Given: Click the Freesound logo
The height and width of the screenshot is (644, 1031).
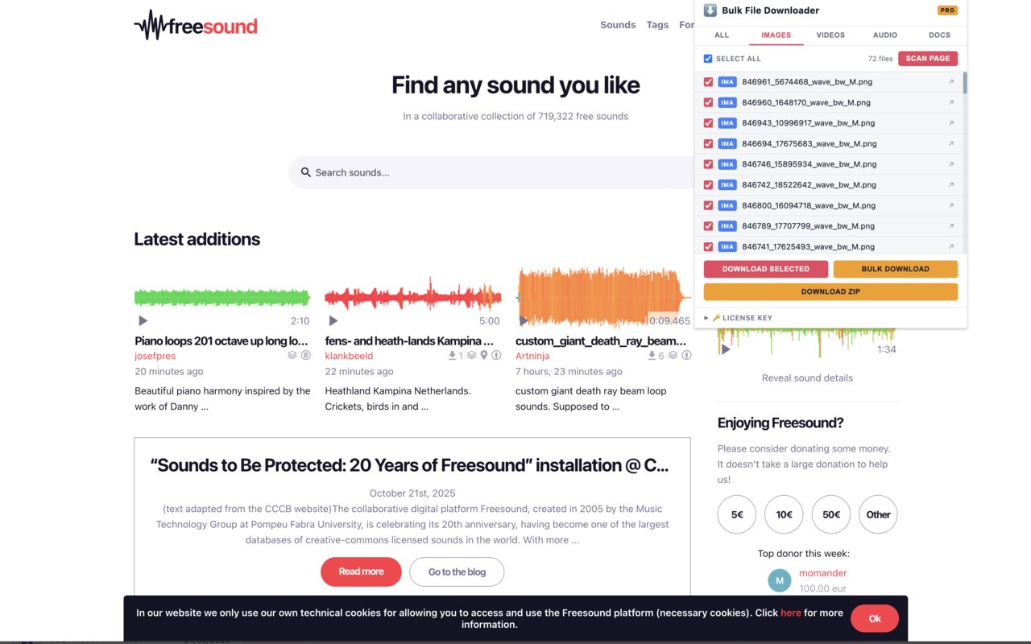Looking at the screenshot, I should tap(196, 26).
